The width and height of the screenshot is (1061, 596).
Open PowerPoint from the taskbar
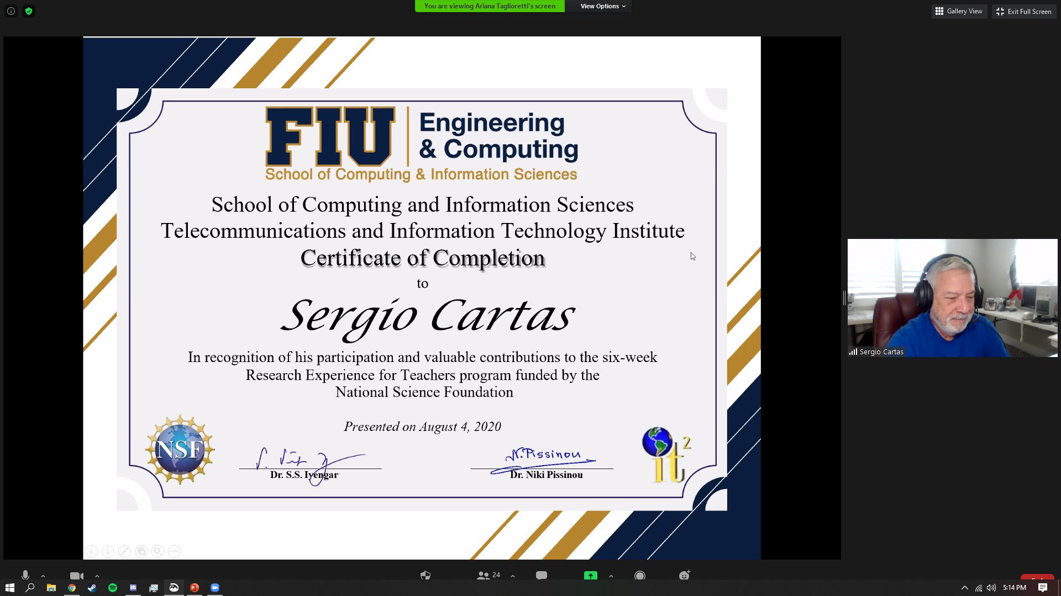coord(195,588)
